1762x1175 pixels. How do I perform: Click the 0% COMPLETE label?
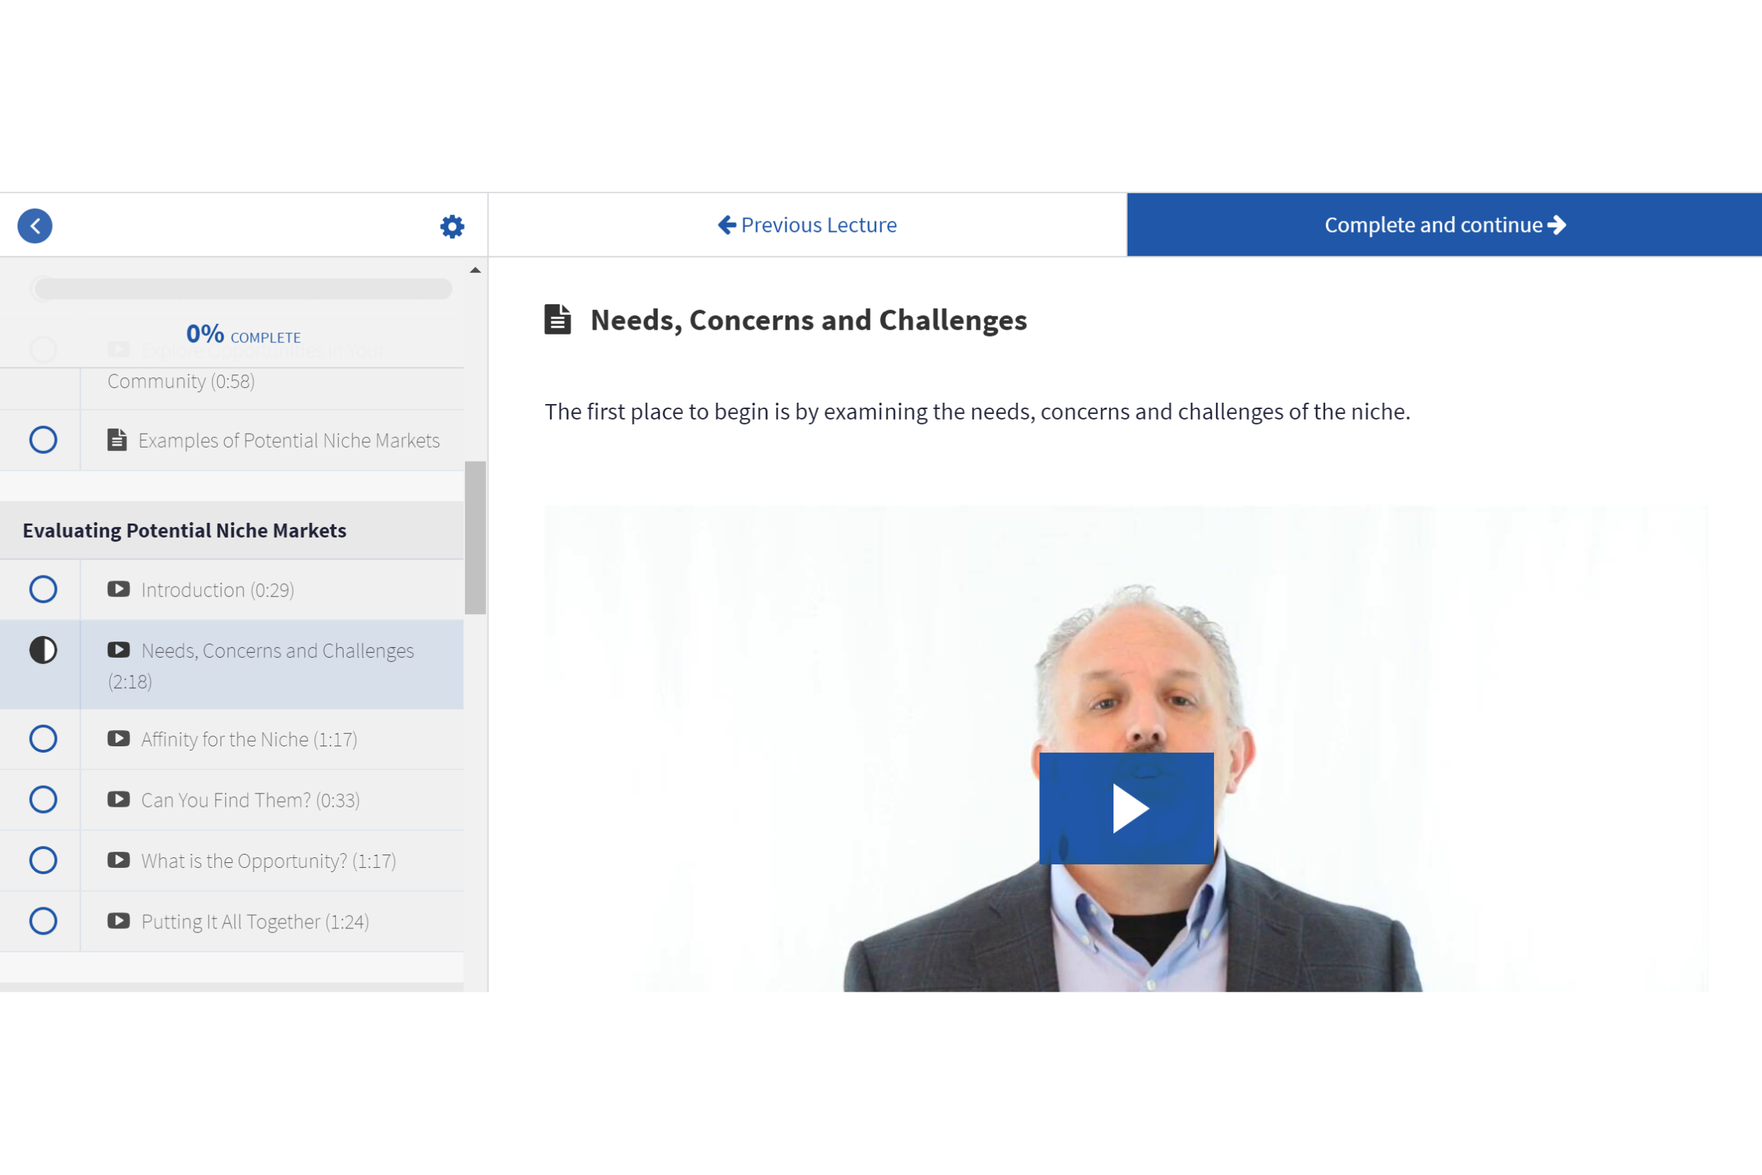(242, 335)
